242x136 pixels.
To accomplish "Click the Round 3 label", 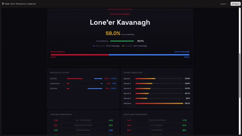I will click(x=127, y=88).
